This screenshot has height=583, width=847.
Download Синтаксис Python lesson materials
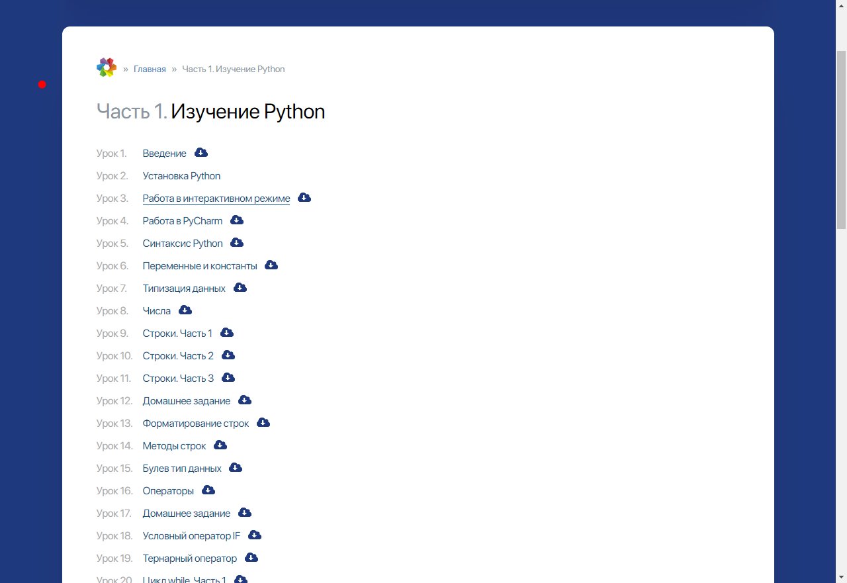coord(237,243)
